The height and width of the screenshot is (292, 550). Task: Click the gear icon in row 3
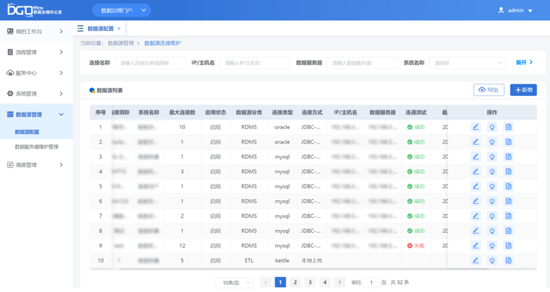coord(492,156)
